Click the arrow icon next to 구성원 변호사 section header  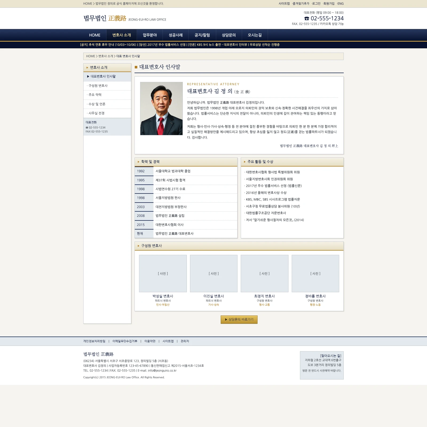pos(139,246)
